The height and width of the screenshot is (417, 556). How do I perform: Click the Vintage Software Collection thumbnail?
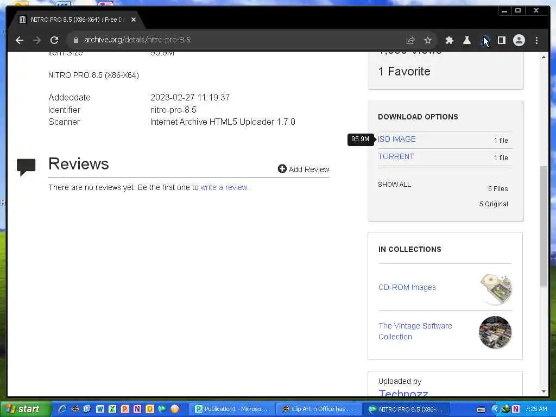495,332
